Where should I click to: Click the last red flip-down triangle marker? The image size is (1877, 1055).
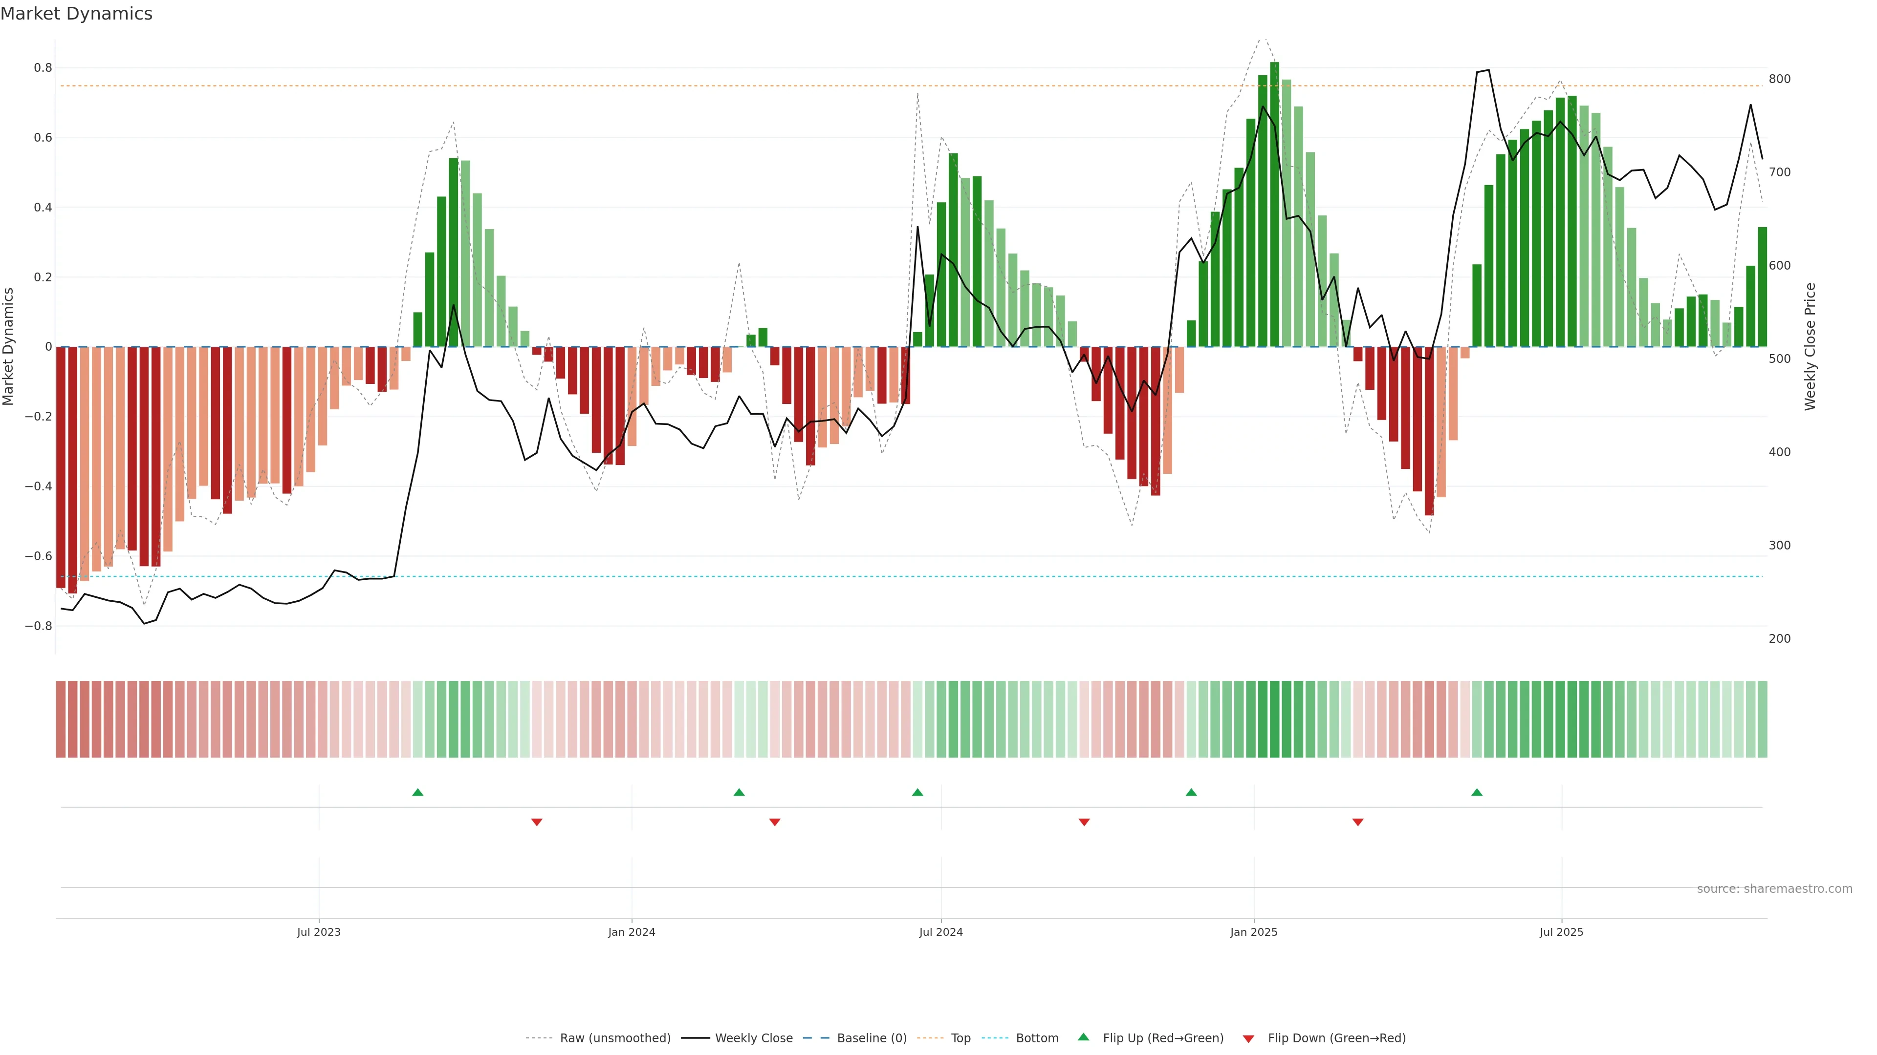click(1357, 822)
